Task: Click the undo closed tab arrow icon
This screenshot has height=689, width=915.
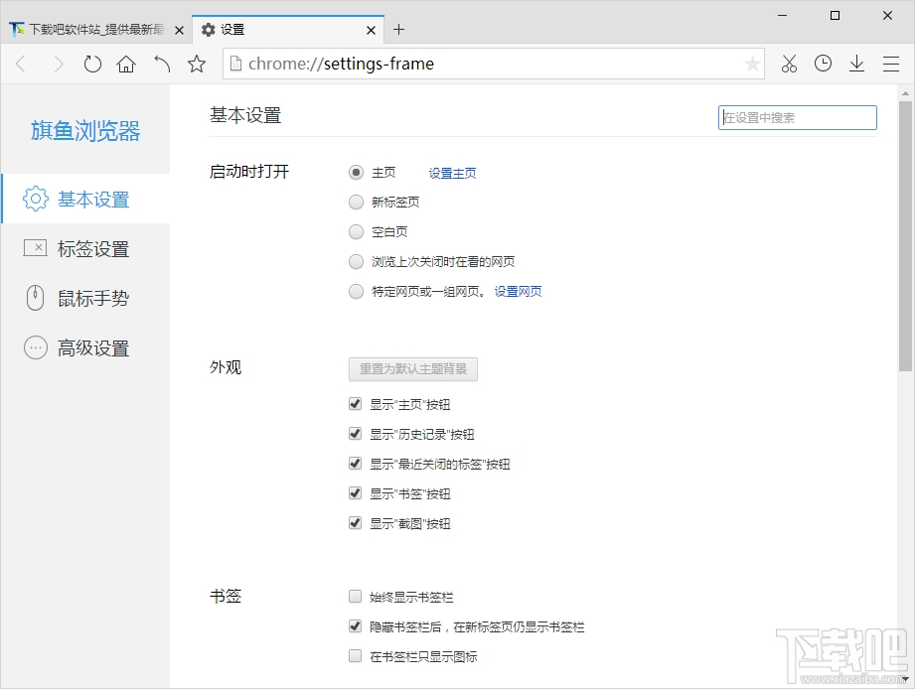Action: click(162, 63)
